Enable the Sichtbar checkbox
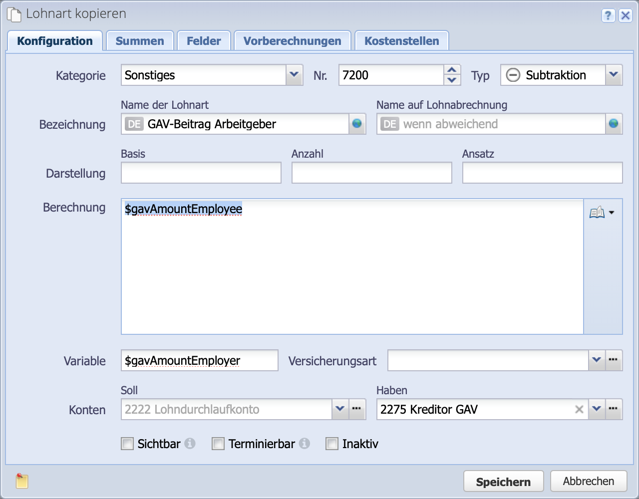 point(127,444)
